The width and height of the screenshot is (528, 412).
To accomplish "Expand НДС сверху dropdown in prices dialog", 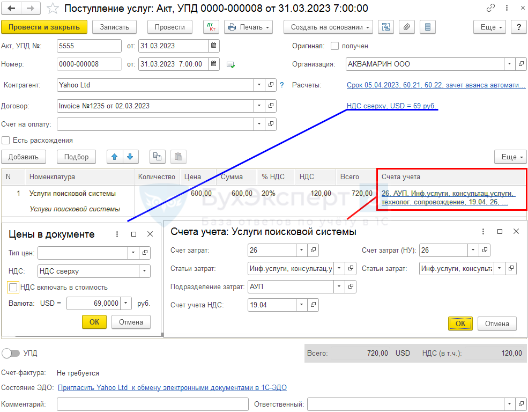I will coord(144,271).
